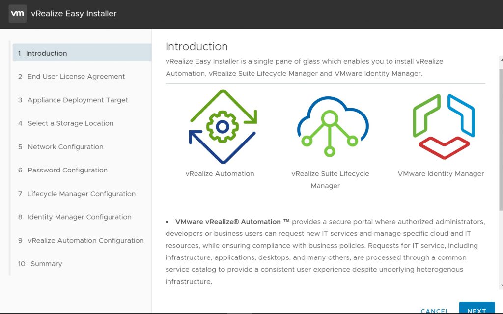
Task: Cancel the installer wizard
Action: [434, 311]
